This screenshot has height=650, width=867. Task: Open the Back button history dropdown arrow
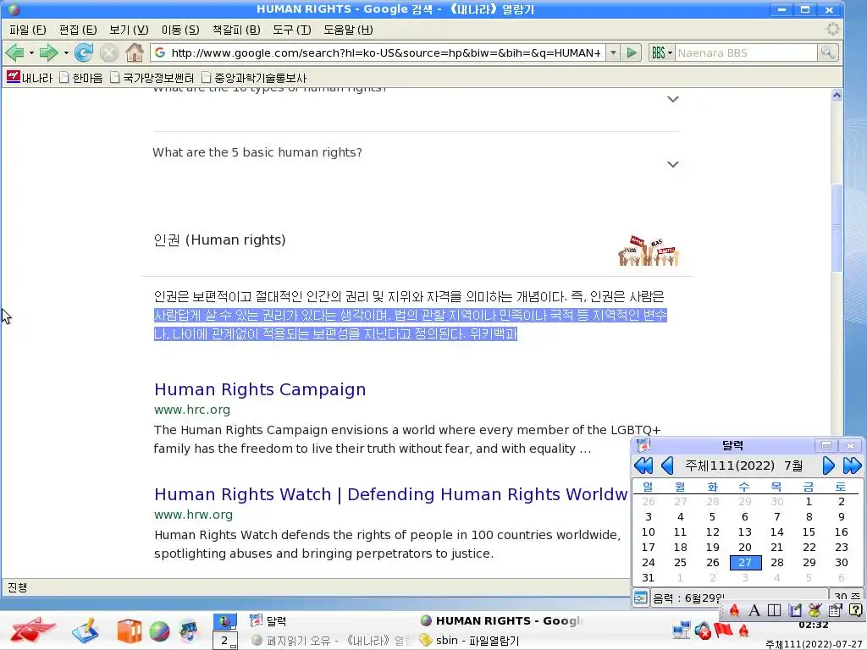31,53
